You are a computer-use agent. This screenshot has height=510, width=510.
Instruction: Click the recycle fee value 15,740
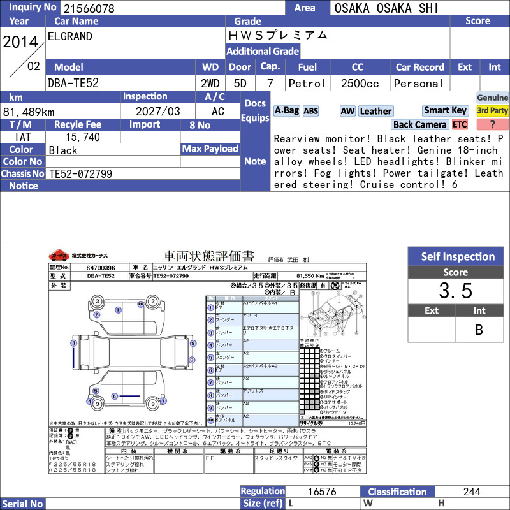point(83,137)
